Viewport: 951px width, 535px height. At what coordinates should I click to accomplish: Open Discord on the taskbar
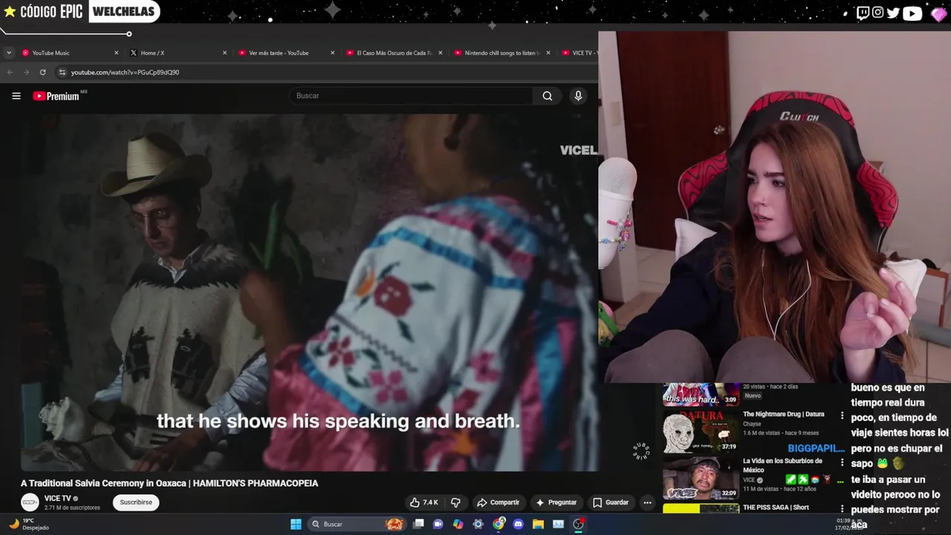click(519, 524)
